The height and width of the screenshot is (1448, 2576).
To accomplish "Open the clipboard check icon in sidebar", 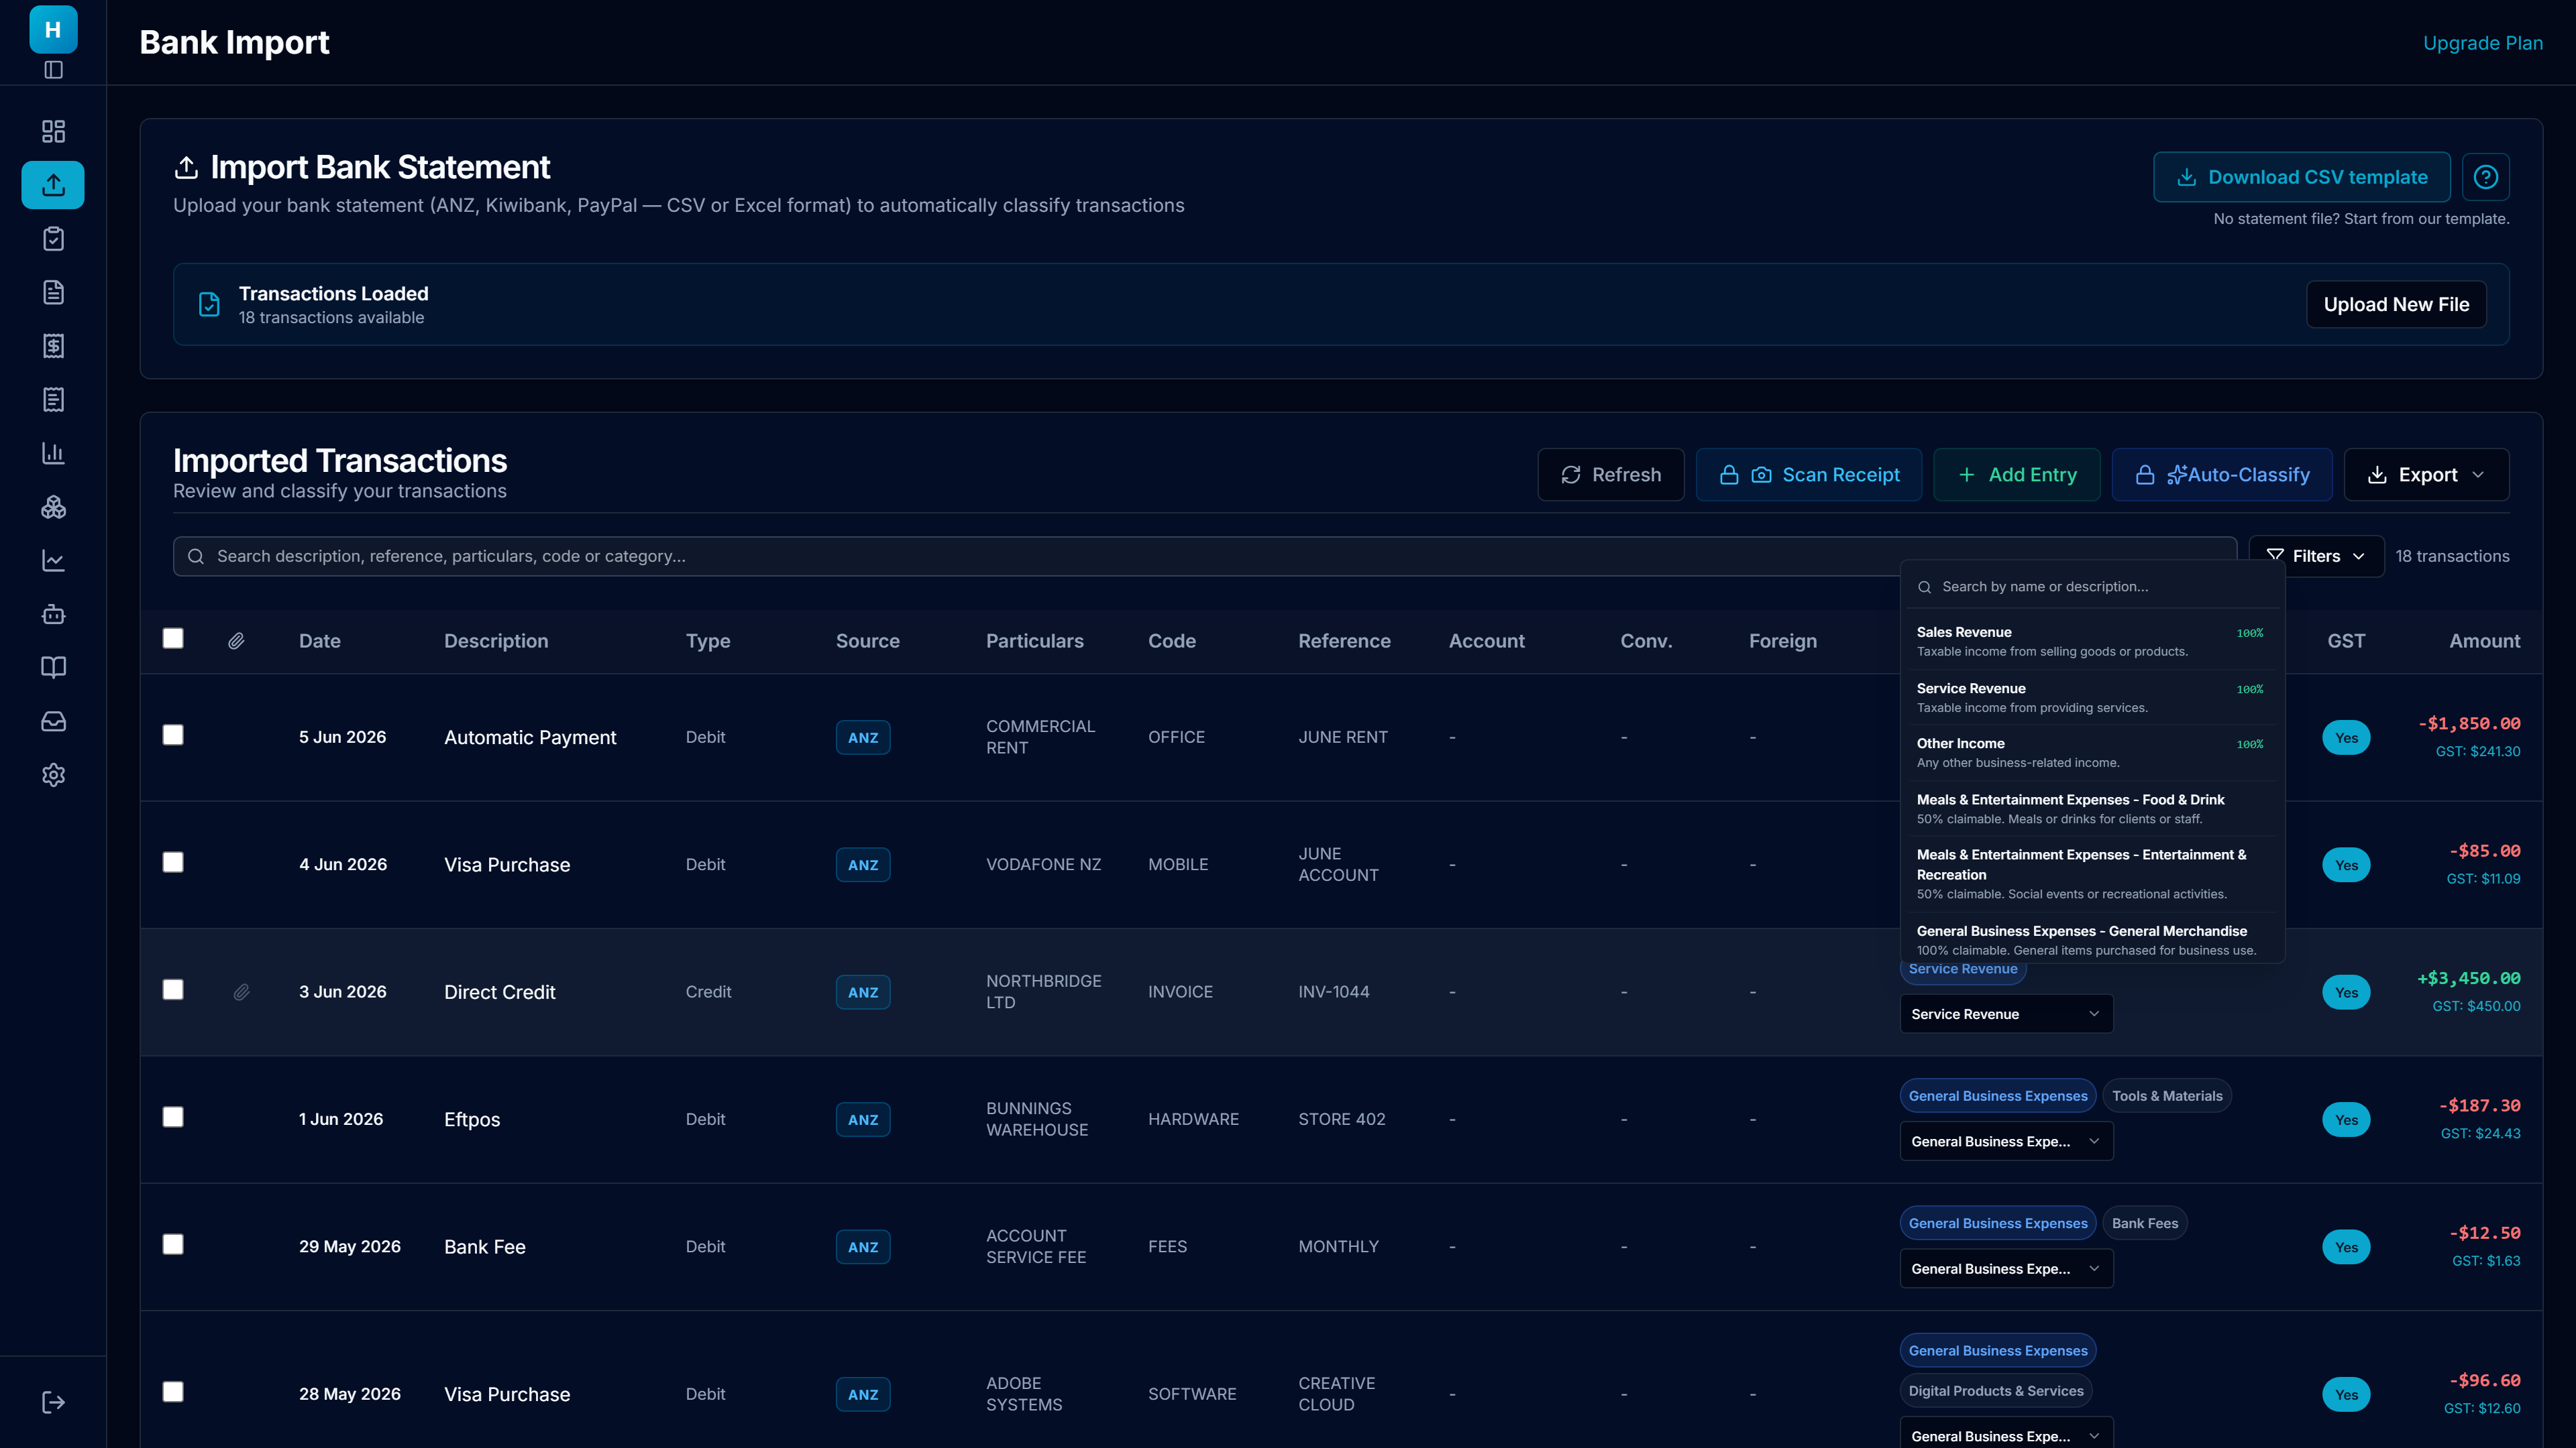I will pos(53,239).
